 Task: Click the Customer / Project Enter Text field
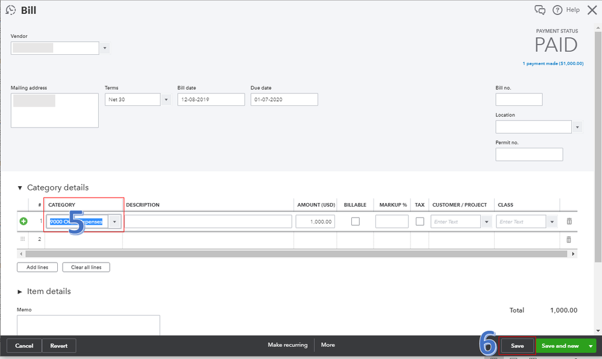tap(456, 222)
